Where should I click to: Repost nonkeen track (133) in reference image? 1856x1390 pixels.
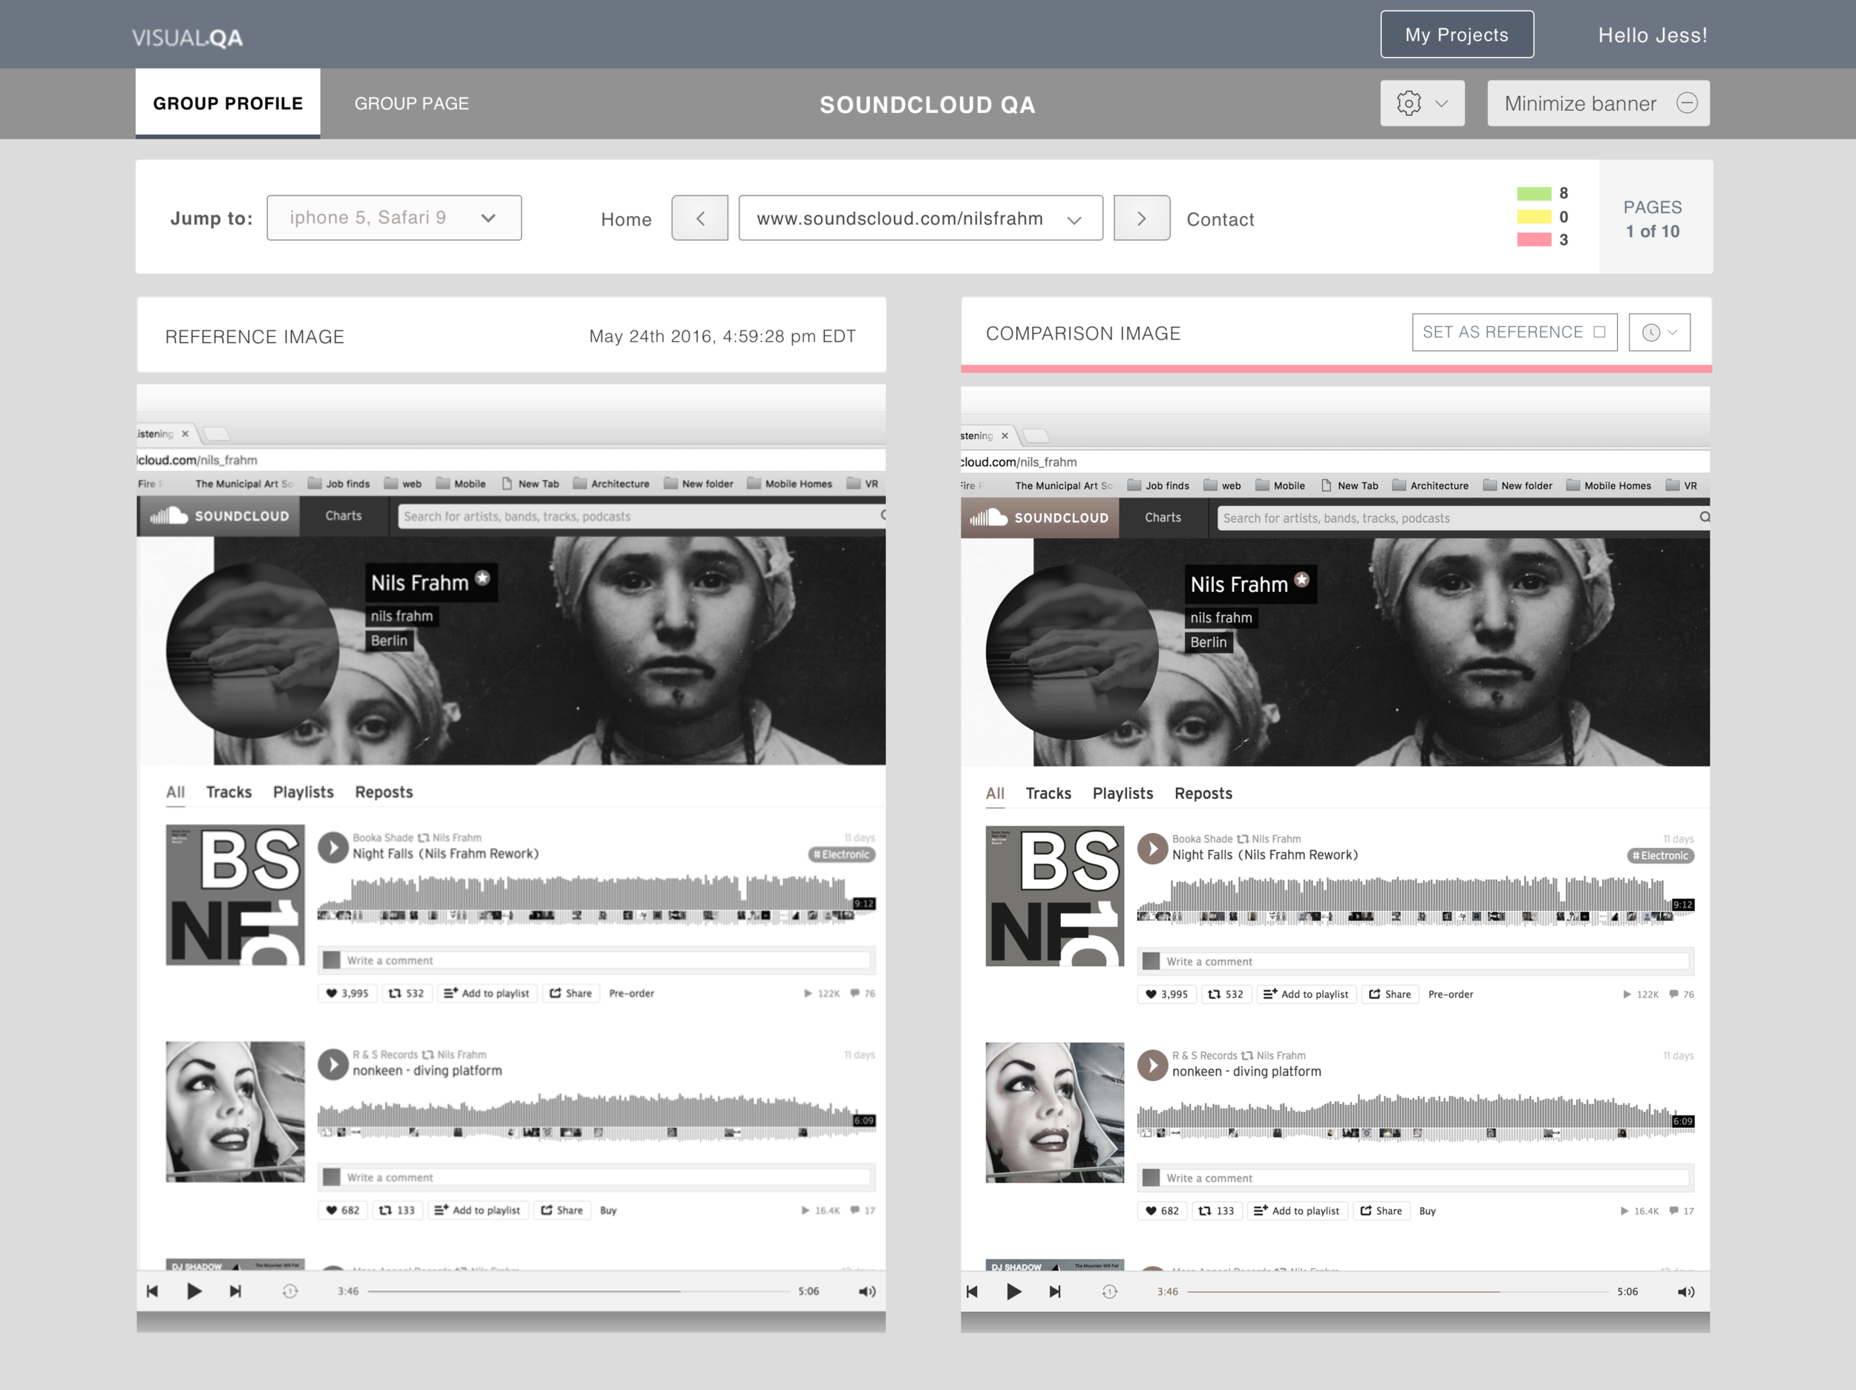(x=398, y=1210)
